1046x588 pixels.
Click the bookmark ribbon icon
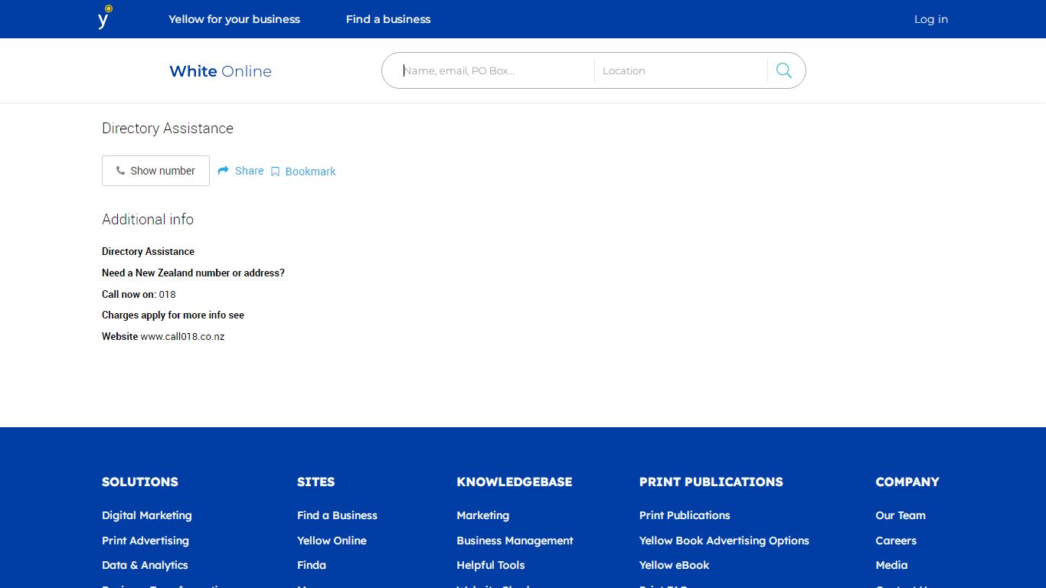(275, 171)
